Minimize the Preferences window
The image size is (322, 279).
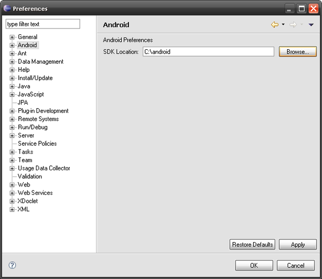click(289, 9)
